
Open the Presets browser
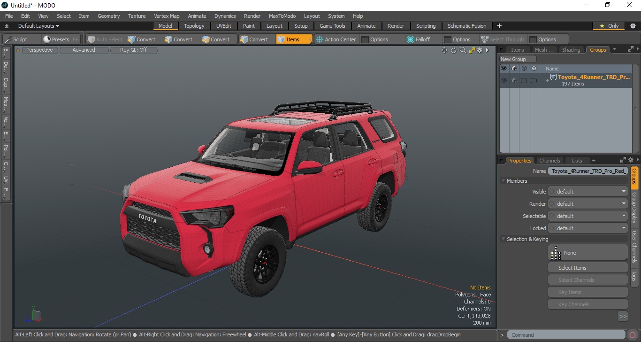pyautogui.click(x=60, y=39)
